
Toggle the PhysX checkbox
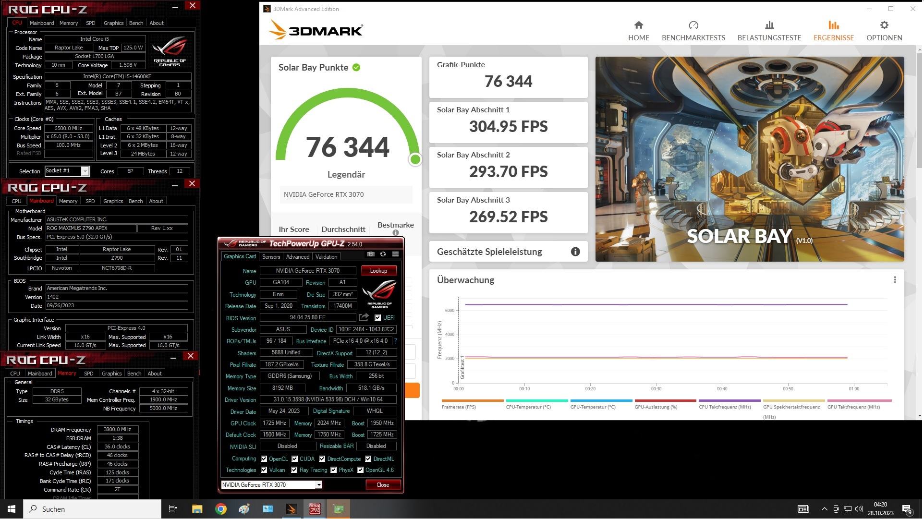pyautogui.click(x=334, y=471)
